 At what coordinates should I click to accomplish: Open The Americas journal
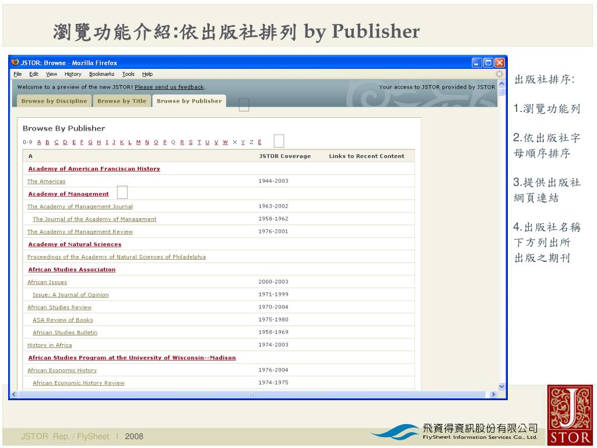click(x=47, y=181)
